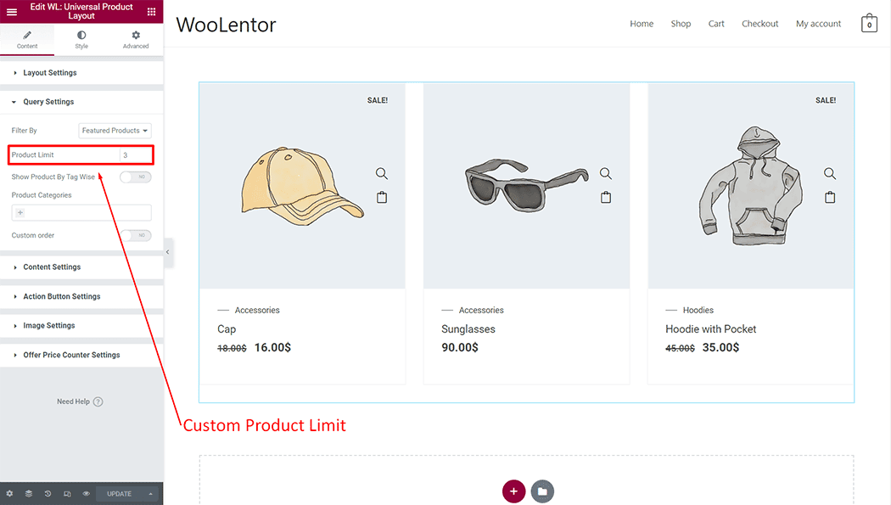
Task: Click the Product Limit number field
Action: [135, 155]
